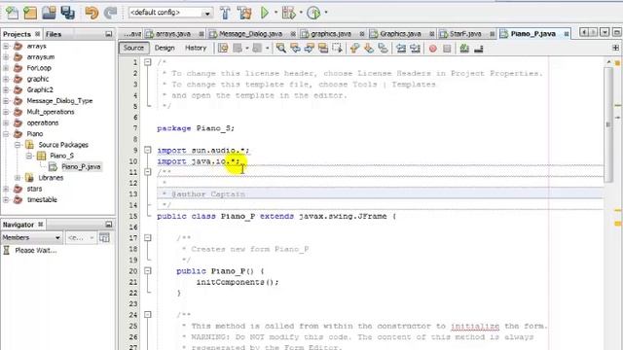Start macro recording red button
623x350 pixels.
click(x=432, y=49)
